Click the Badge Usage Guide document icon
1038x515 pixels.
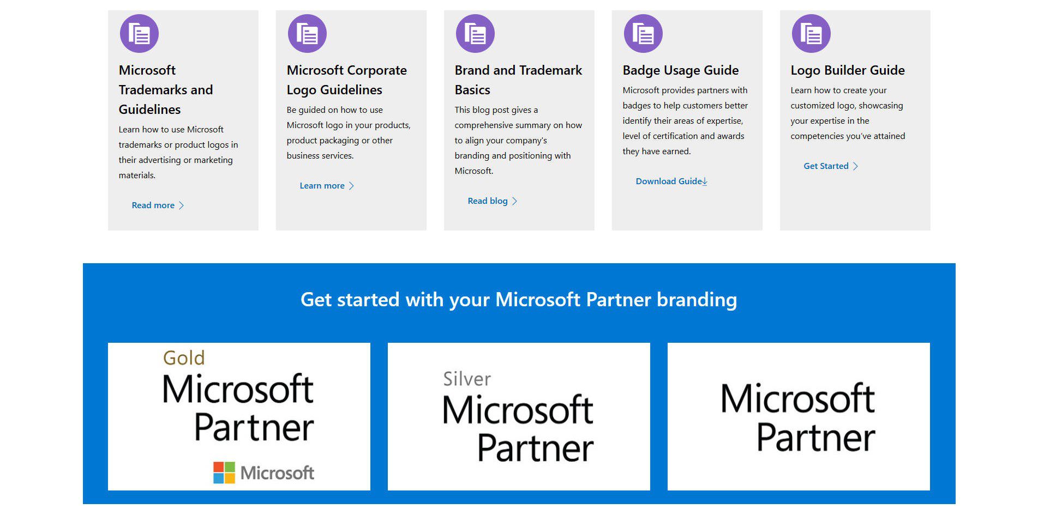click(643, 34)
